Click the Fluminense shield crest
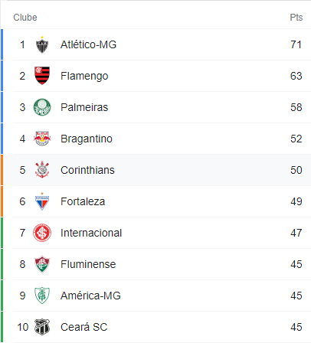Viewport: 311px width, 343px height. click(x=42, y=264)
